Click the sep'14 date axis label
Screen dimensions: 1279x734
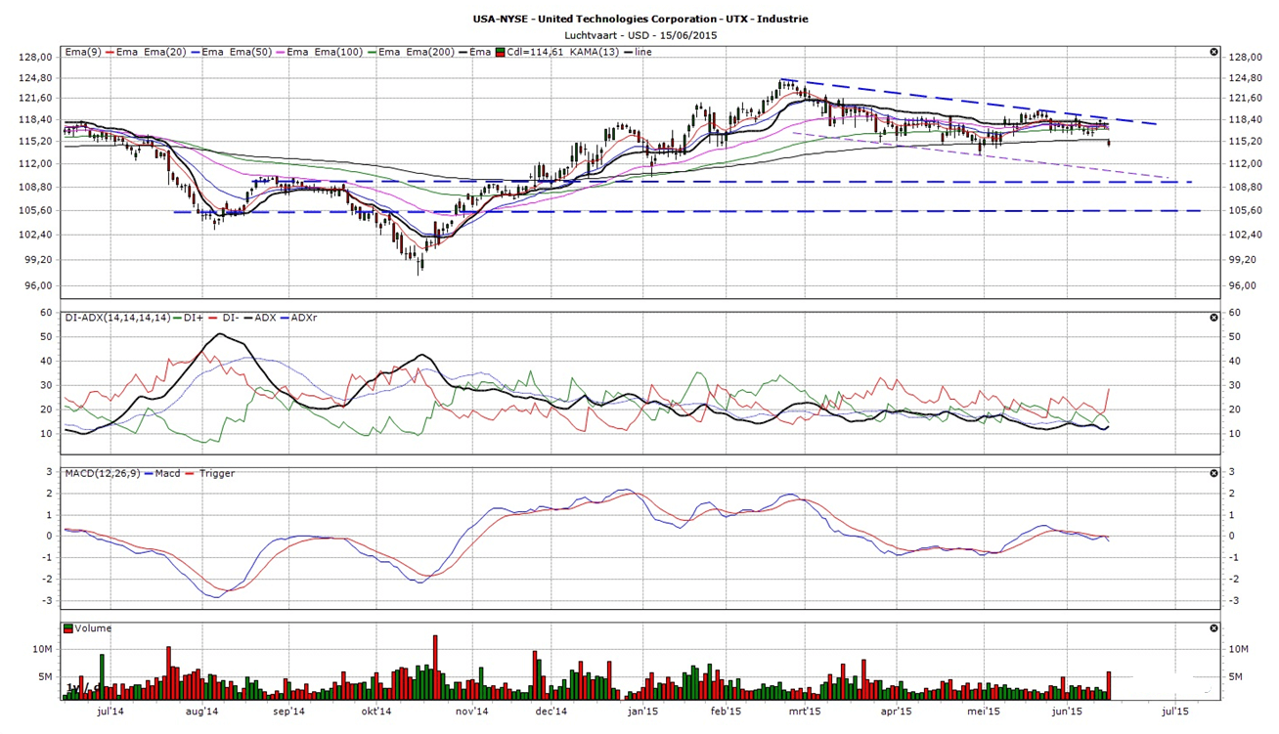coord(289,712)
